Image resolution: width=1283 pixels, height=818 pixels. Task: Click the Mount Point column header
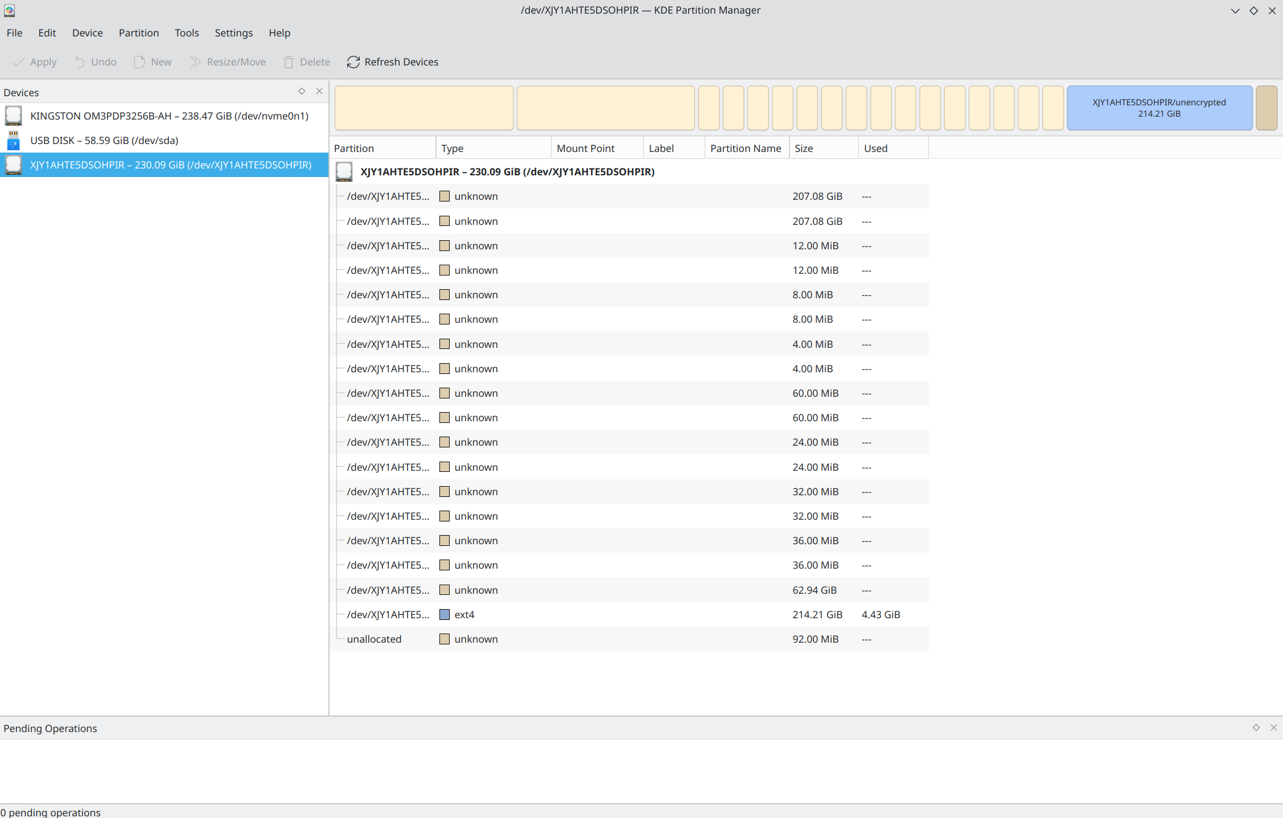click(585, 149)
